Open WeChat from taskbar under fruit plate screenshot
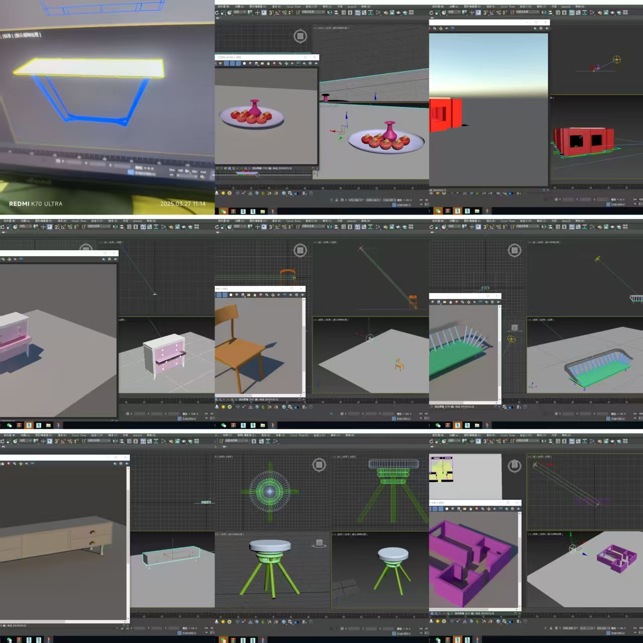643x643 pixels. point(224,211)
